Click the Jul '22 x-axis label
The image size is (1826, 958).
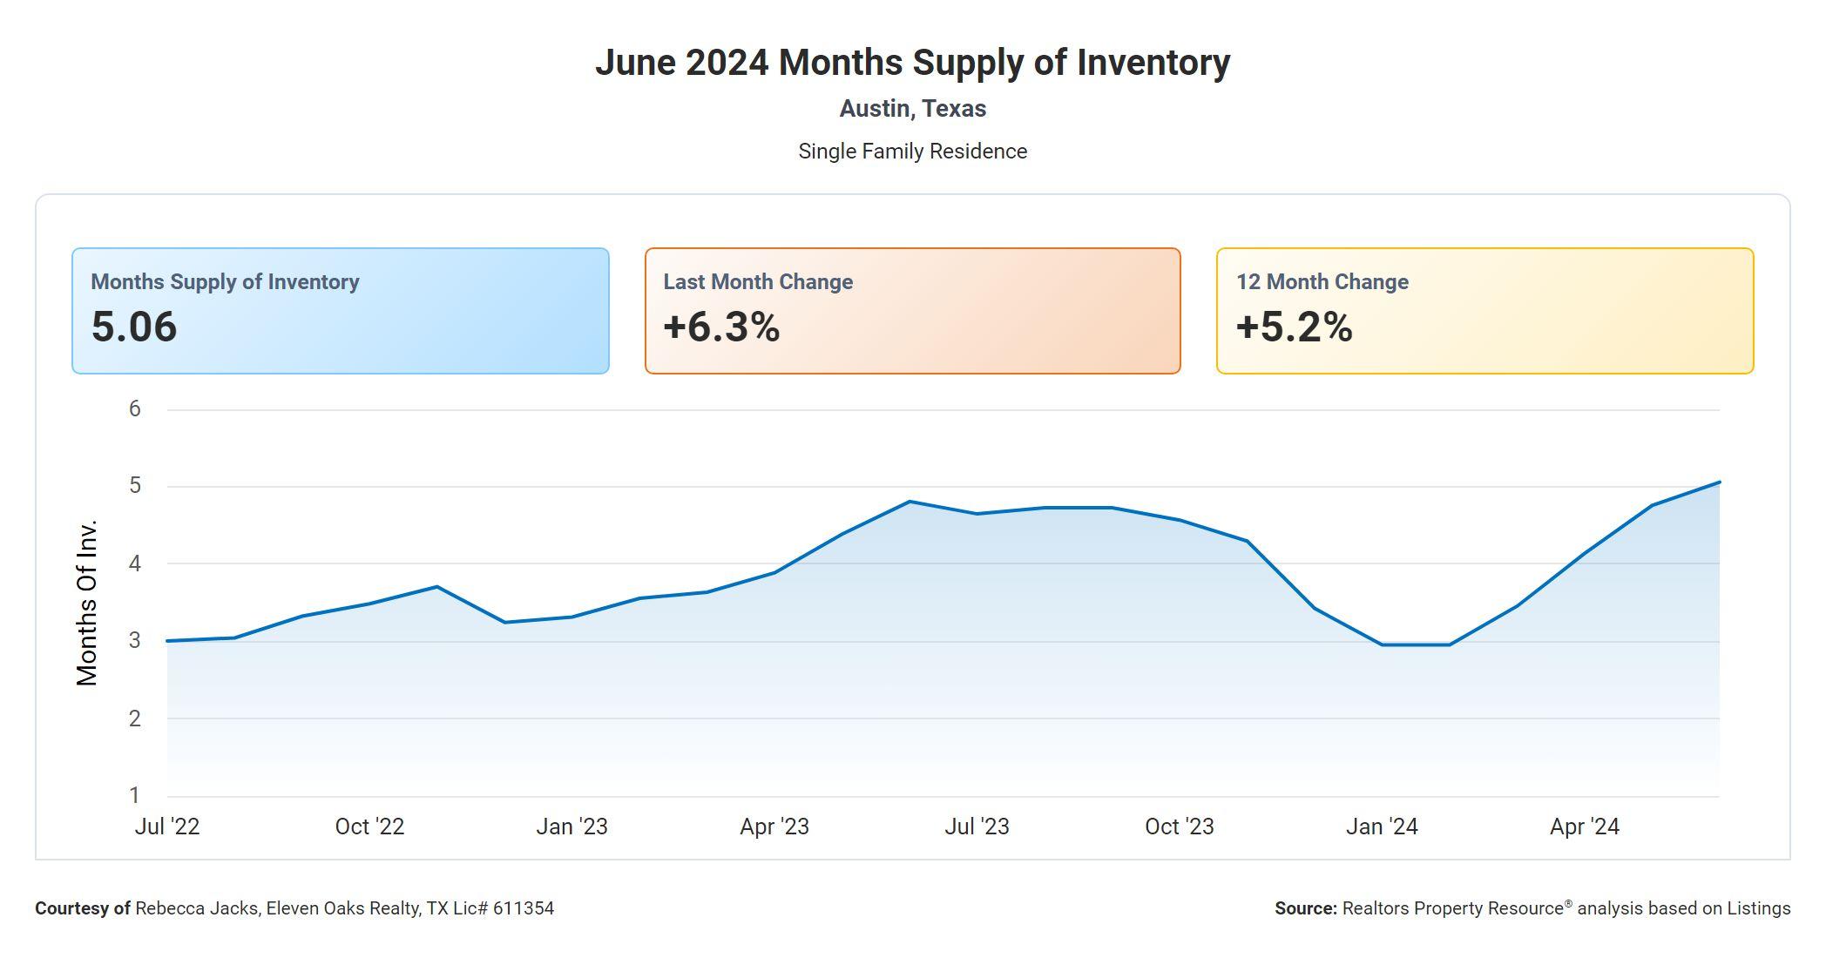tap(167, 826)
